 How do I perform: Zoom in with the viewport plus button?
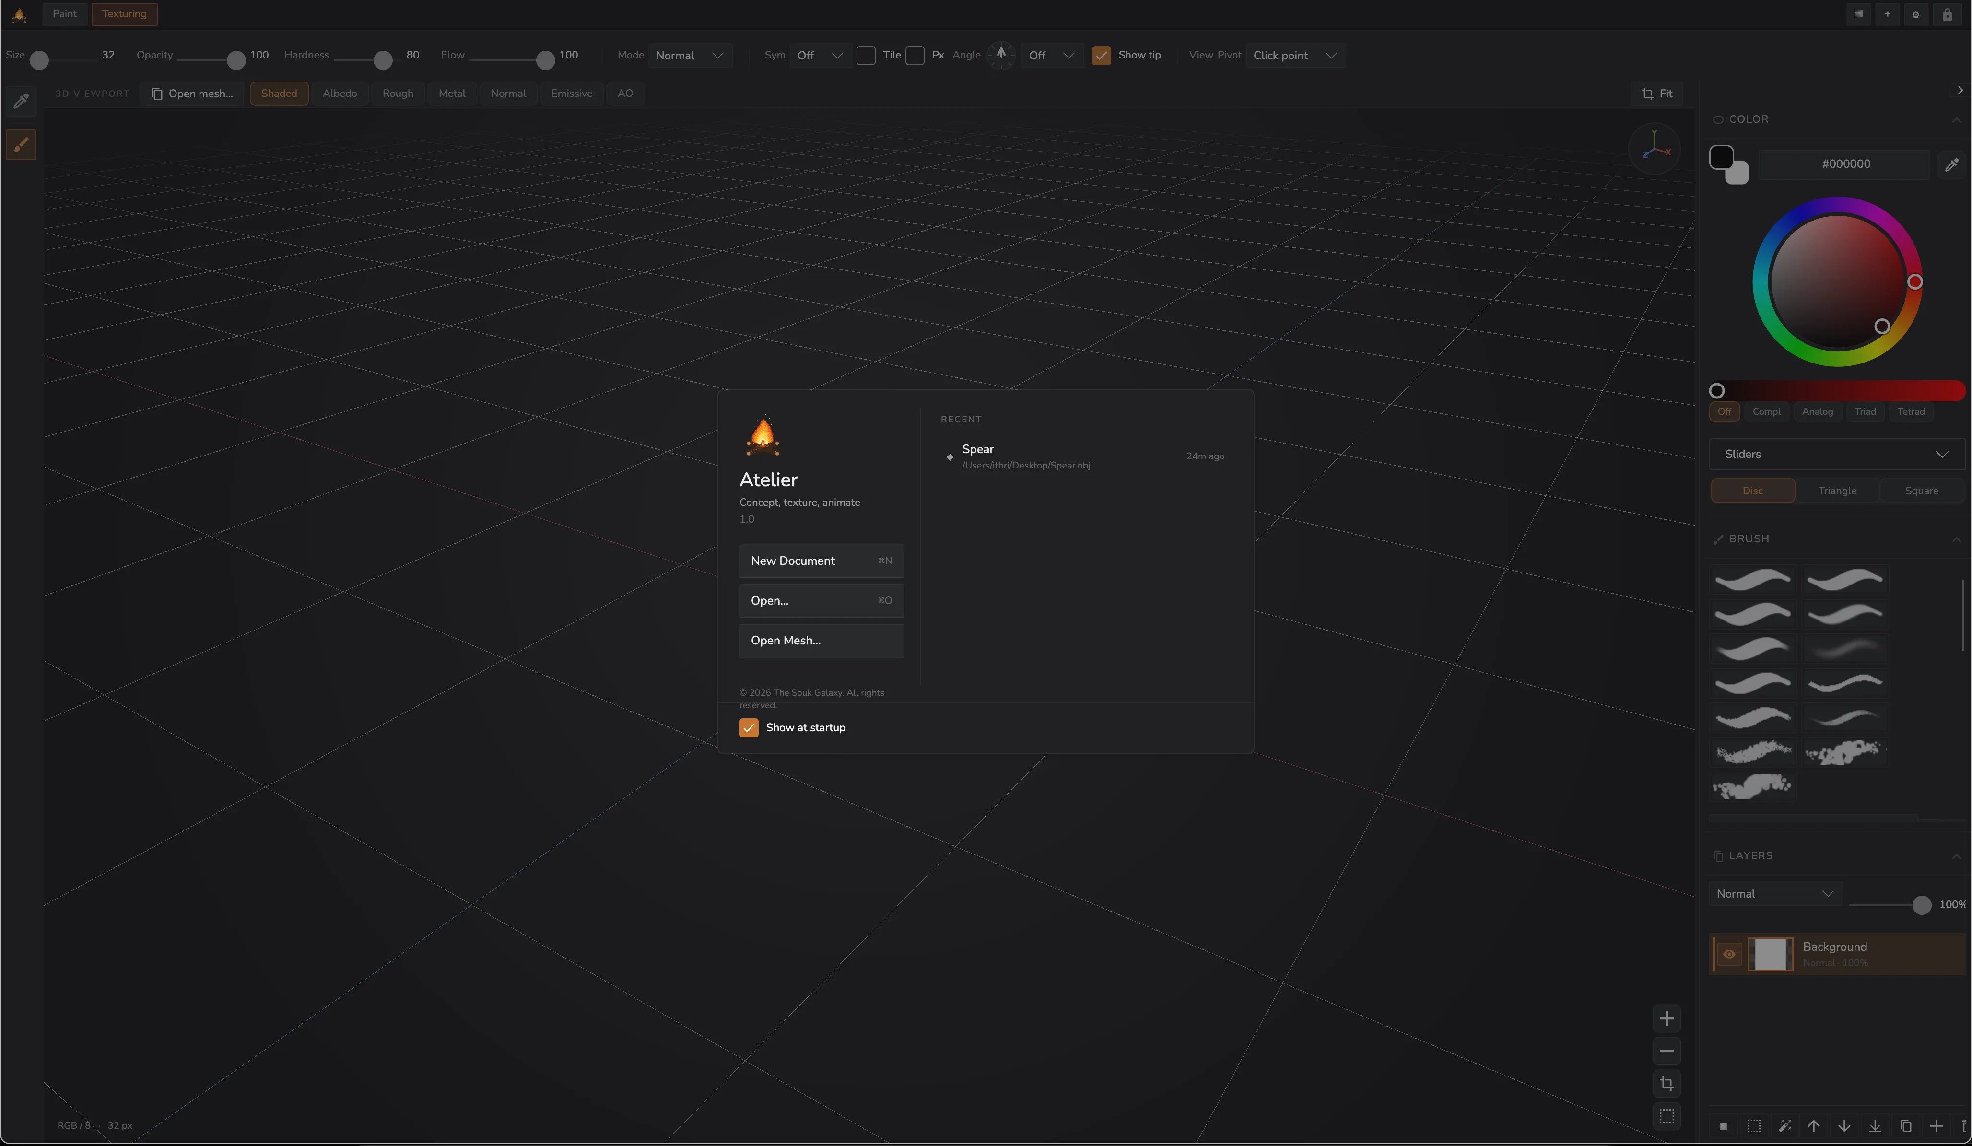(1667, 1018)
